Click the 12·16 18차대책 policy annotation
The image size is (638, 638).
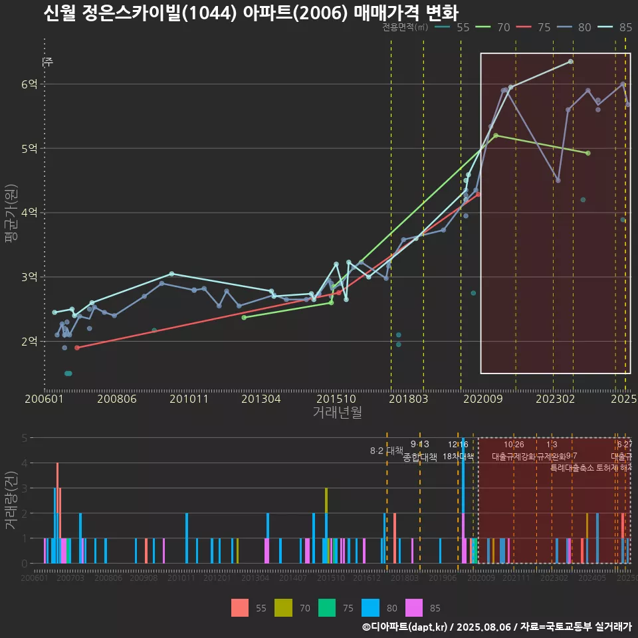[458, 451]
